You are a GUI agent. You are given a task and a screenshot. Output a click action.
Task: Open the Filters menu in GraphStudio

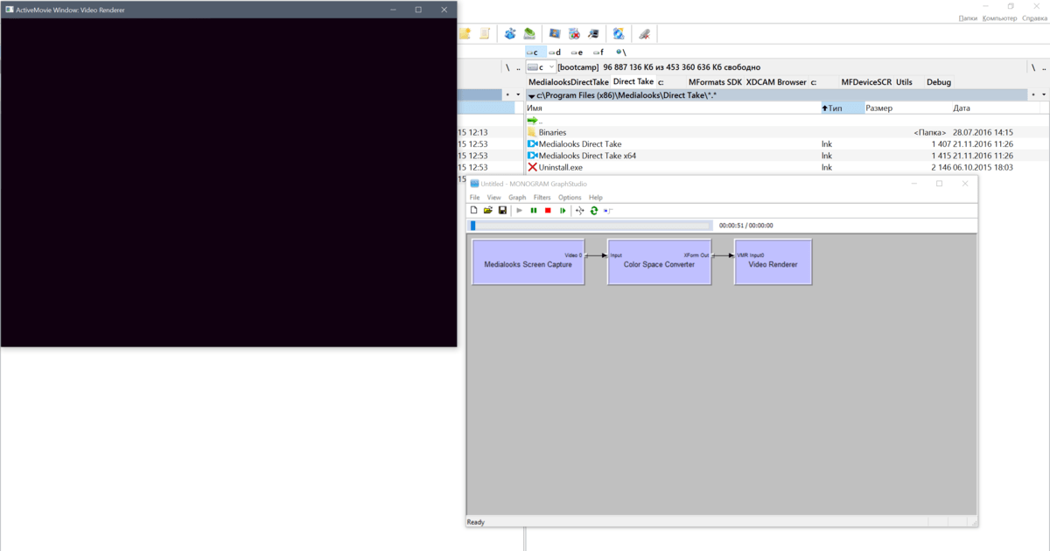point(542,198)
